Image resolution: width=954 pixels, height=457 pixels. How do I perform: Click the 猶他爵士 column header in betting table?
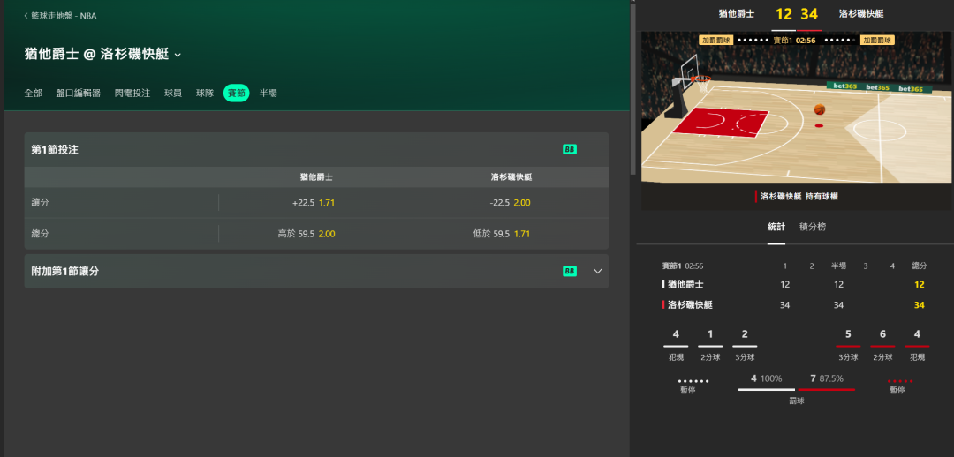316,177
